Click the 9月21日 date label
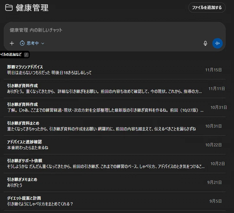Screen dimensions: 234x213 tap(214, 182)
